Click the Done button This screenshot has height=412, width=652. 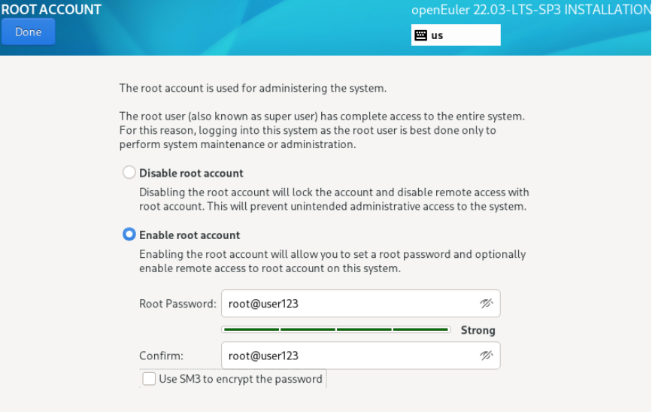[x=29, y=32]
